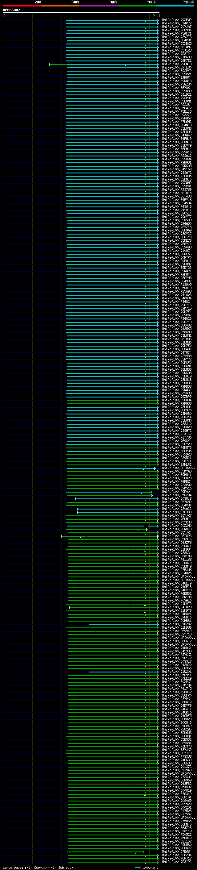Select the UniRef100_Q84NI8 label
197x870 pixels.
[177, 125]
